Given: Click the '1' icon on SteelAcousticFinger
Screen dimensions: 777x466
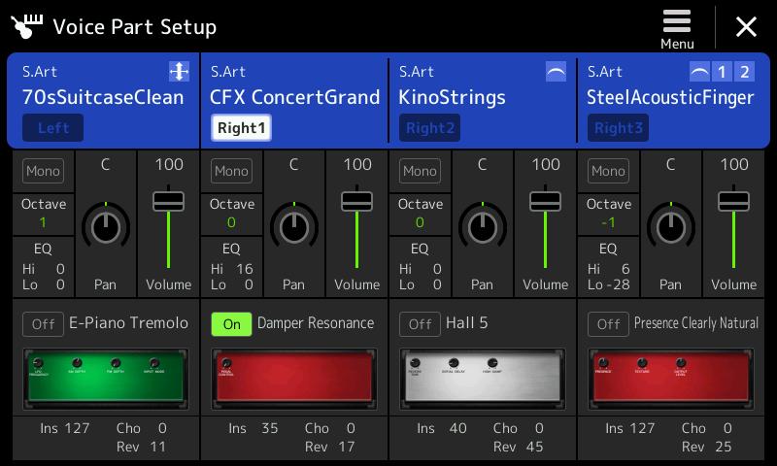Looking at the screenshot, I should click(722, 72).
